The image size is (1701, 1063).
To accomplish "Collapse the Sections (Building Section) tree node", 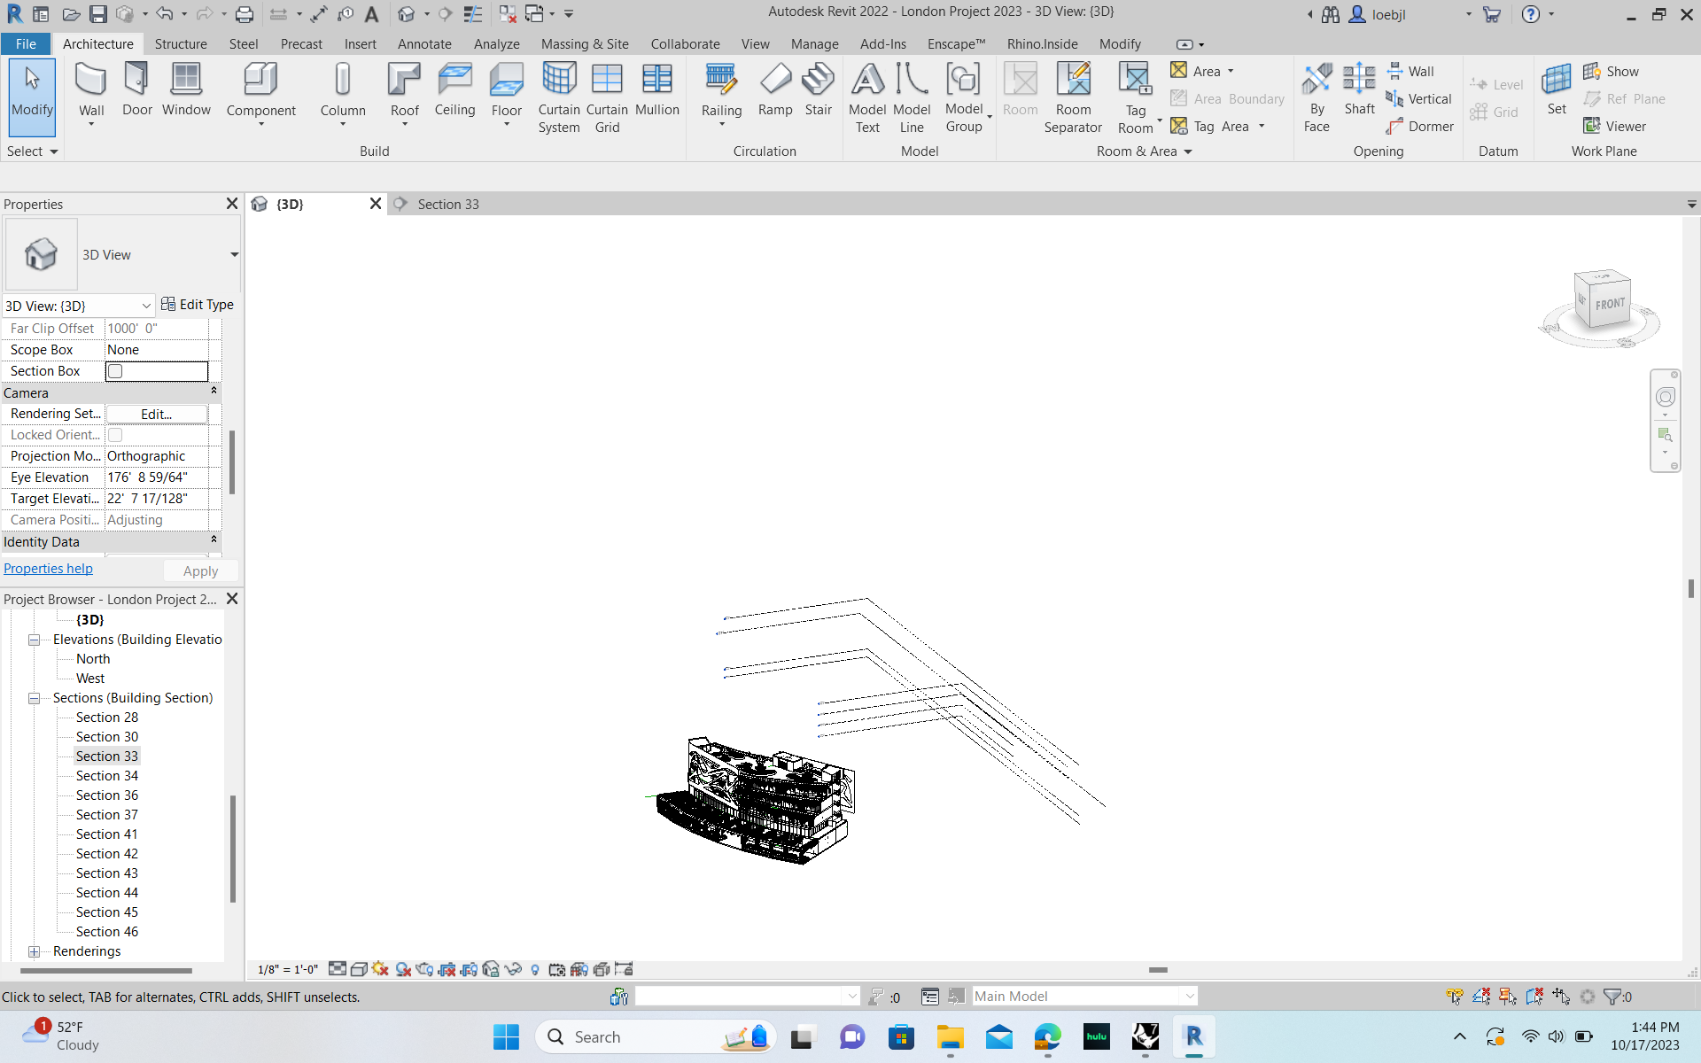I will point(34,698).
